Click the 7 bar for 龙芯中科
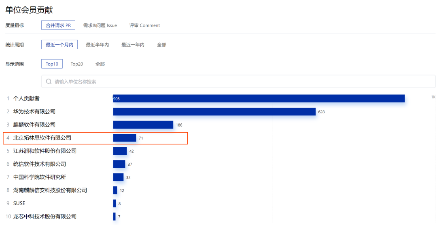 point(114,217)
